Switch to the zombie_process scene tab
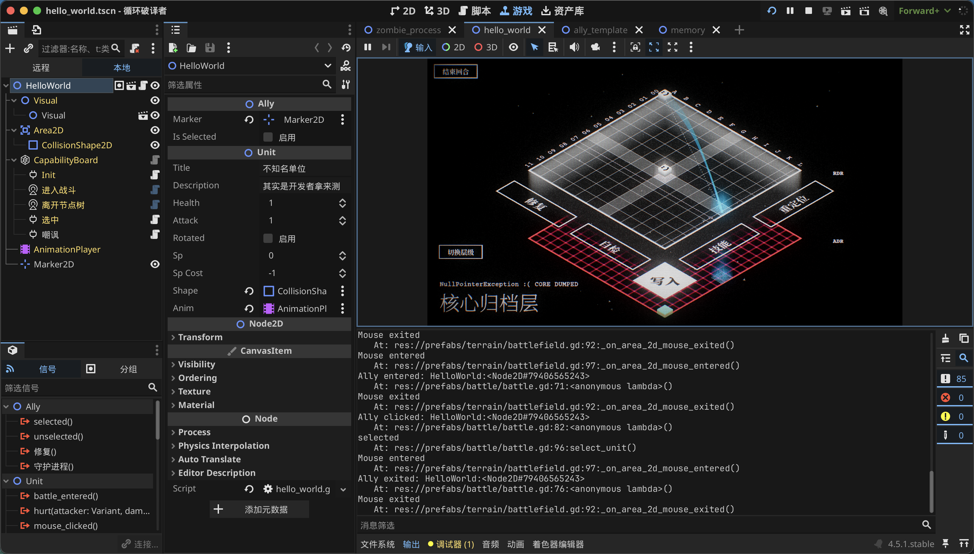 point(408,30)
